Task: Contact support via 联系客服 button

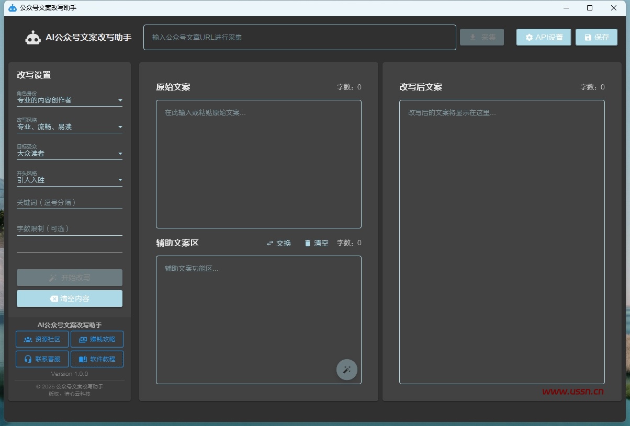Action: (42, 359)
